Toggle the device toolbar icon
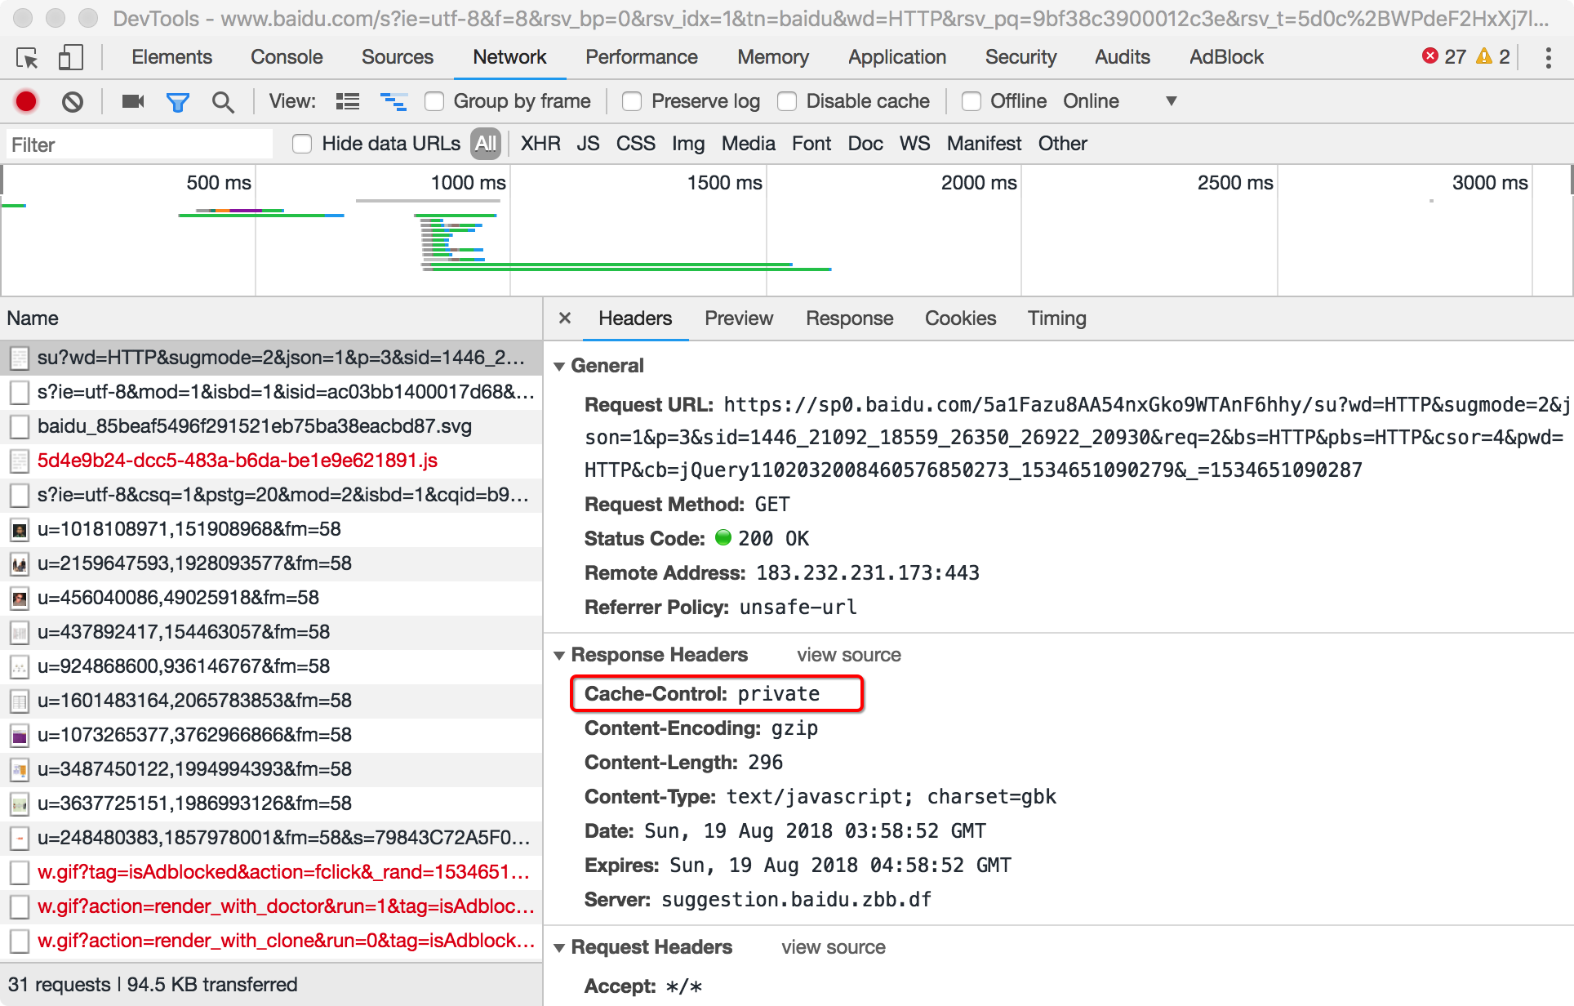This screenshot has width=1574, height=1006. (70, 58)
